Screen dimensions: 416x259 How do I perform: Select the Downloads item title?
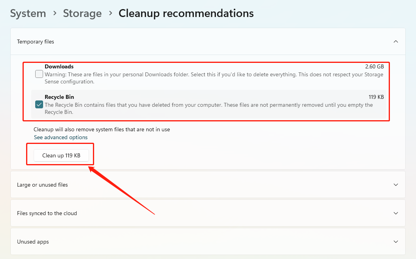pos(59,66)
